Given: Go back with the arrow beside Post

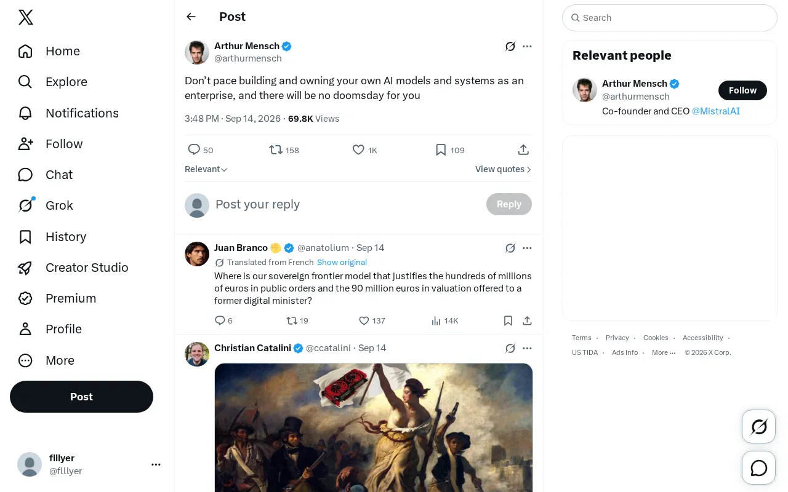Looking at the screenshot, I should pos(191,17).
